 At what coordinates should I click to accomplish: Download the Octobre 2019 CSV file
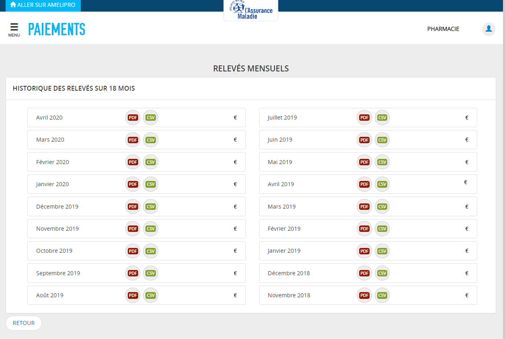pos(151,251)
